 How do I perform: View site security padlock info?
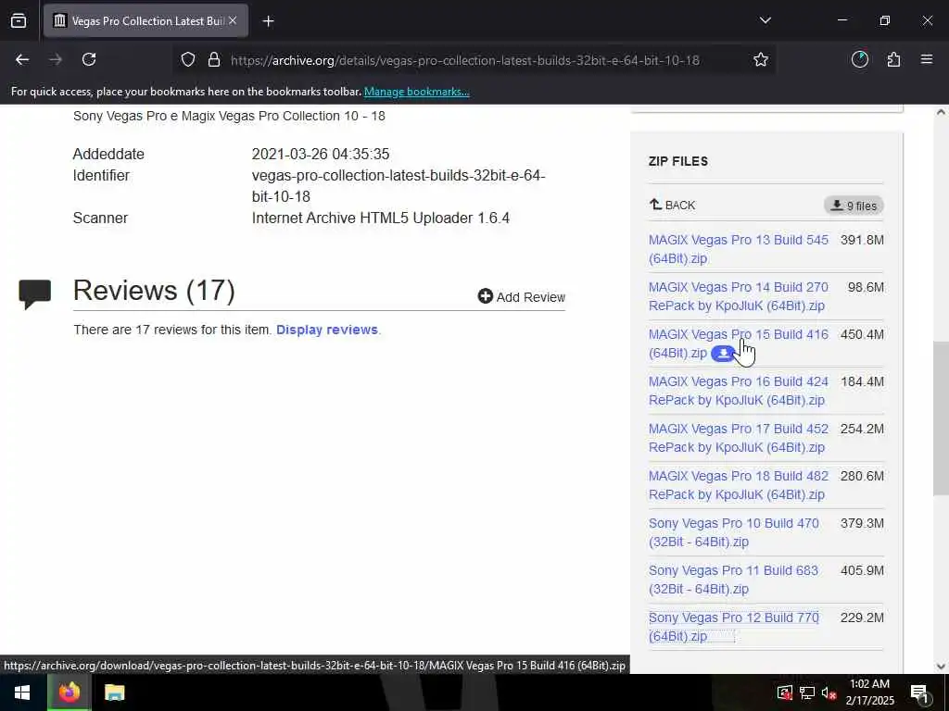tap(214, 60)
